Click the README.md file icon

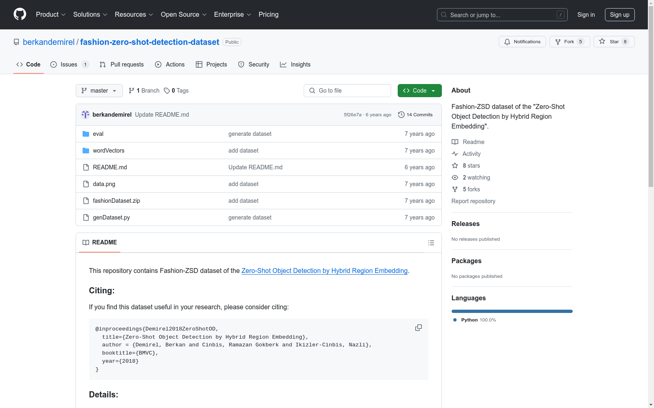pos(86,167)
